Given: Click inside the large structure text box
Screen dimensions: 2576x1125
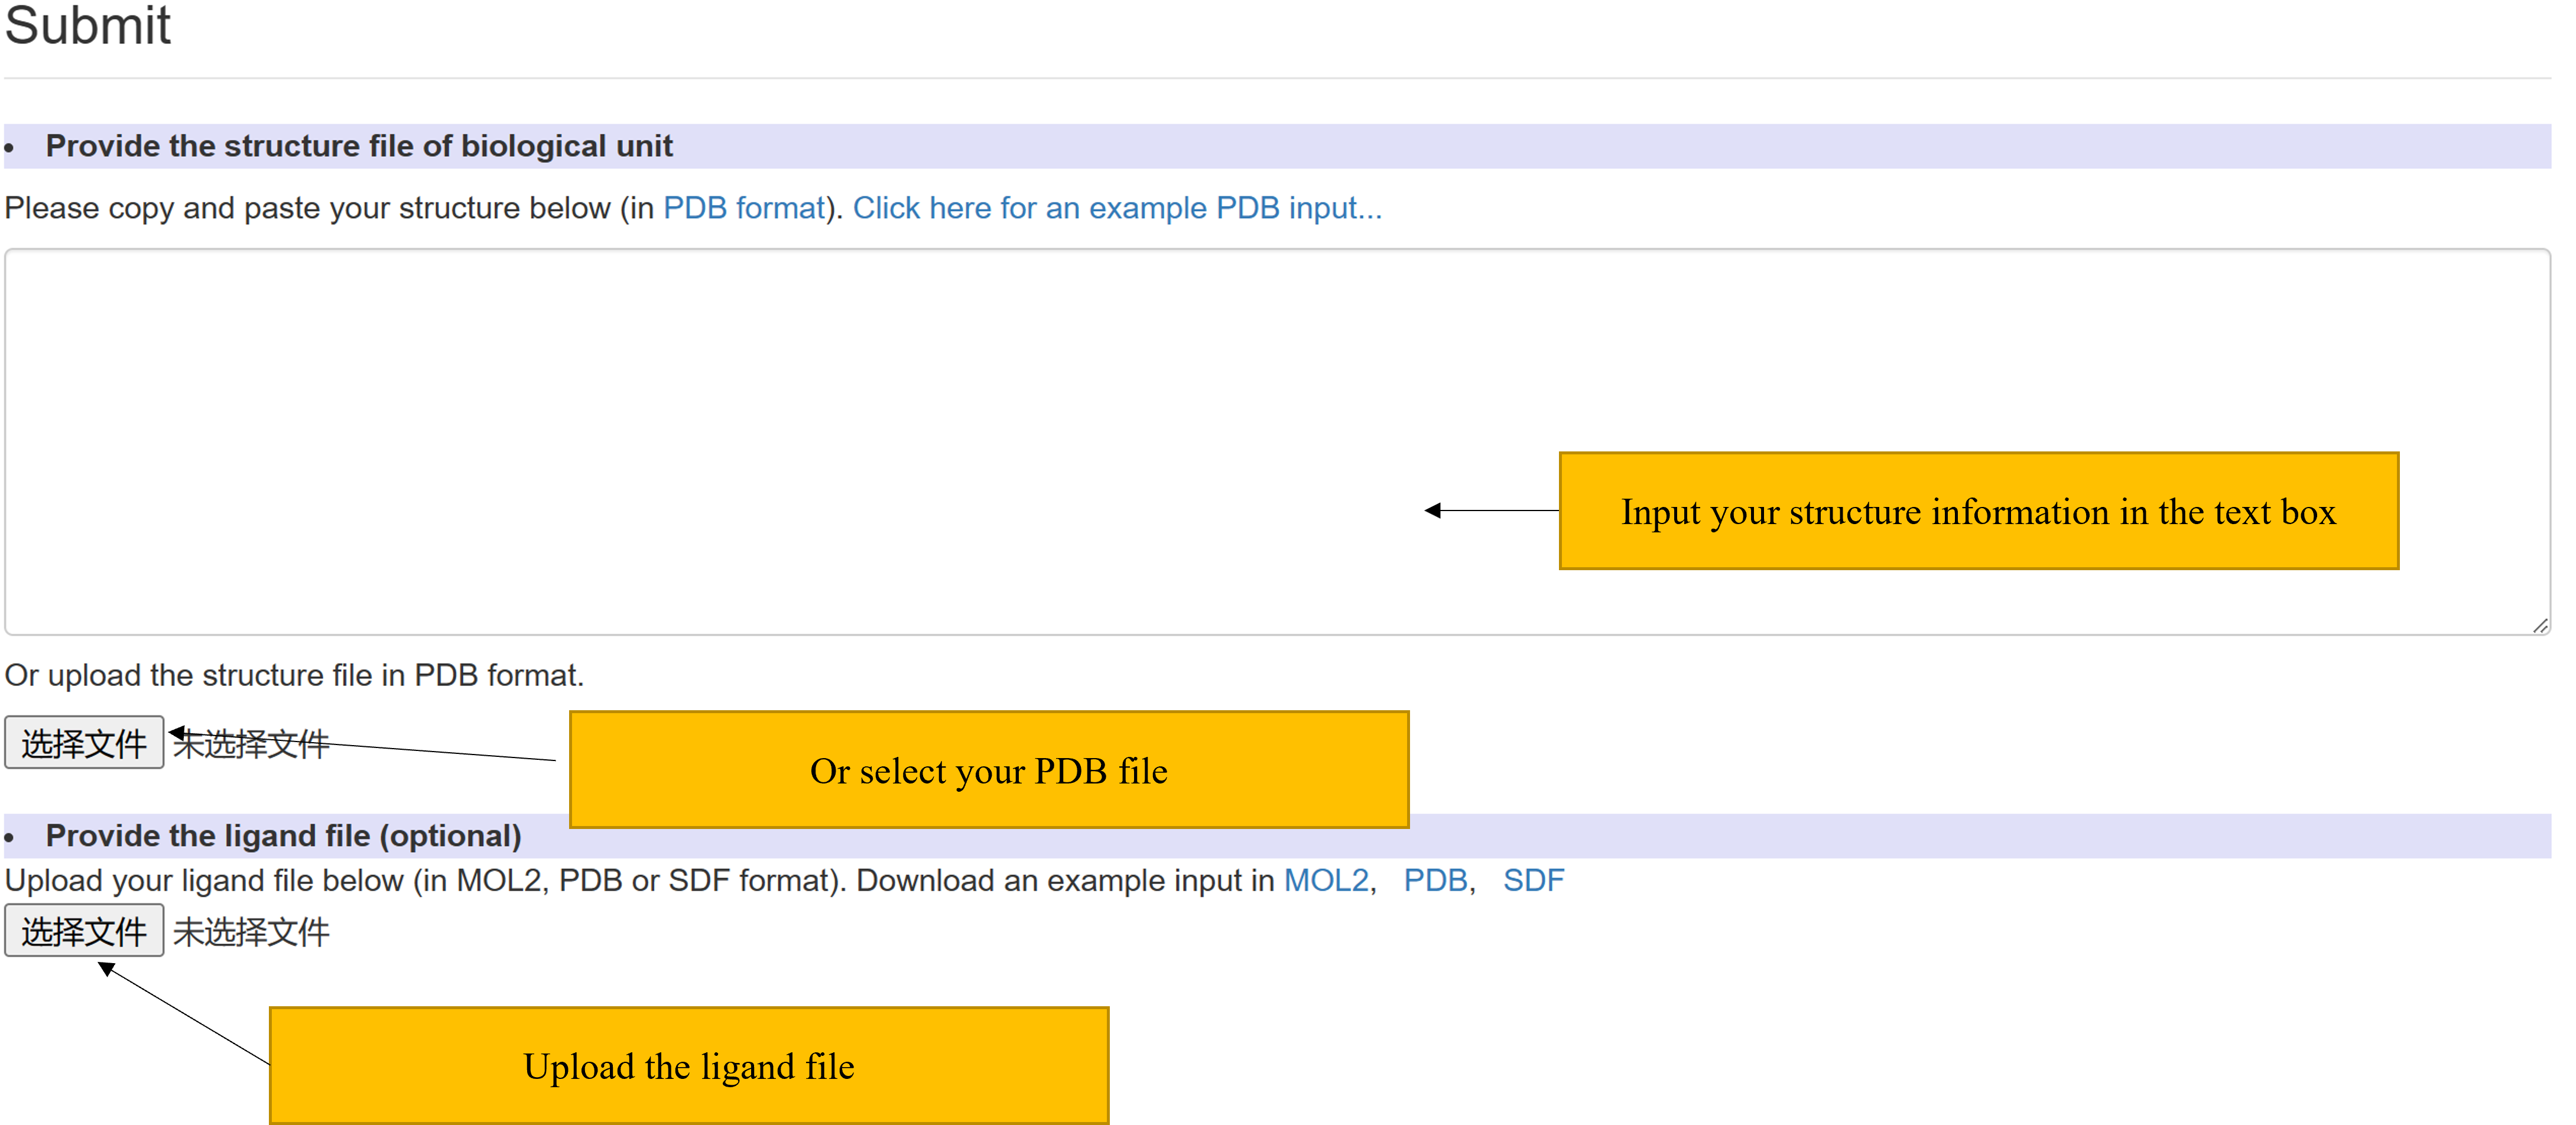Looking at the screenshot, I should 1277,441.
